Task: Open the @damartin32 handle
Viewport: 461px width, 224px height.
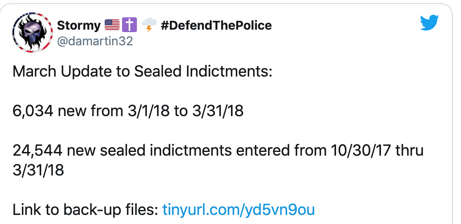Action: click(95, 41)
